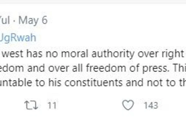Click the tweet line 'west has no moral authority'
Screen dimensions: 186x118
tap(68, 54)
